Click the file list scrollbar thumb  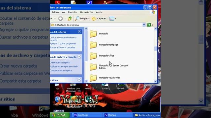pyautogui.click(x=155, y=49)
